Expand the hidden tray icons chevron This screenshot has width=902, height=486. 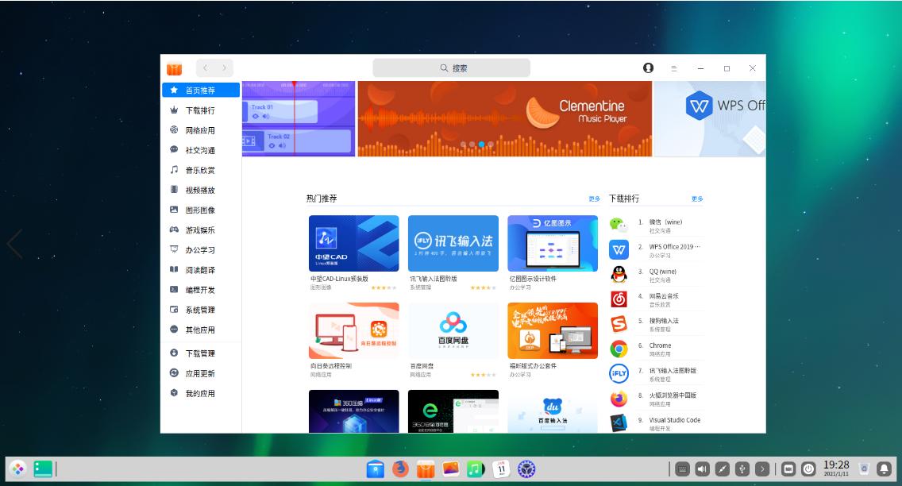[761, 469]
